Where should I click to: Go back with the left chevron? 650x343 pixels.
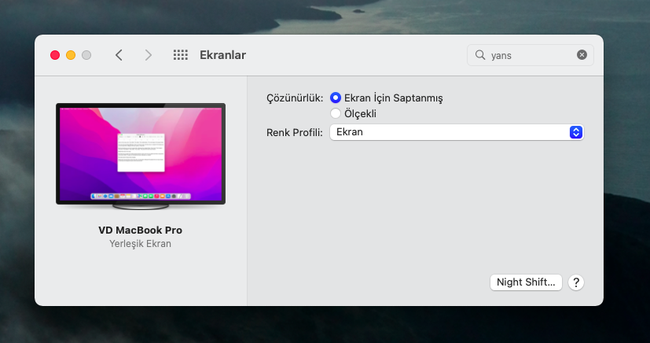[x=119, y=55]
